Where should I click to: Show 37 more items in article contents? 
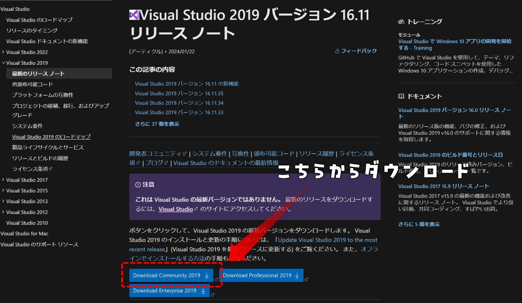pyautogui.click(x=157, y=124)
